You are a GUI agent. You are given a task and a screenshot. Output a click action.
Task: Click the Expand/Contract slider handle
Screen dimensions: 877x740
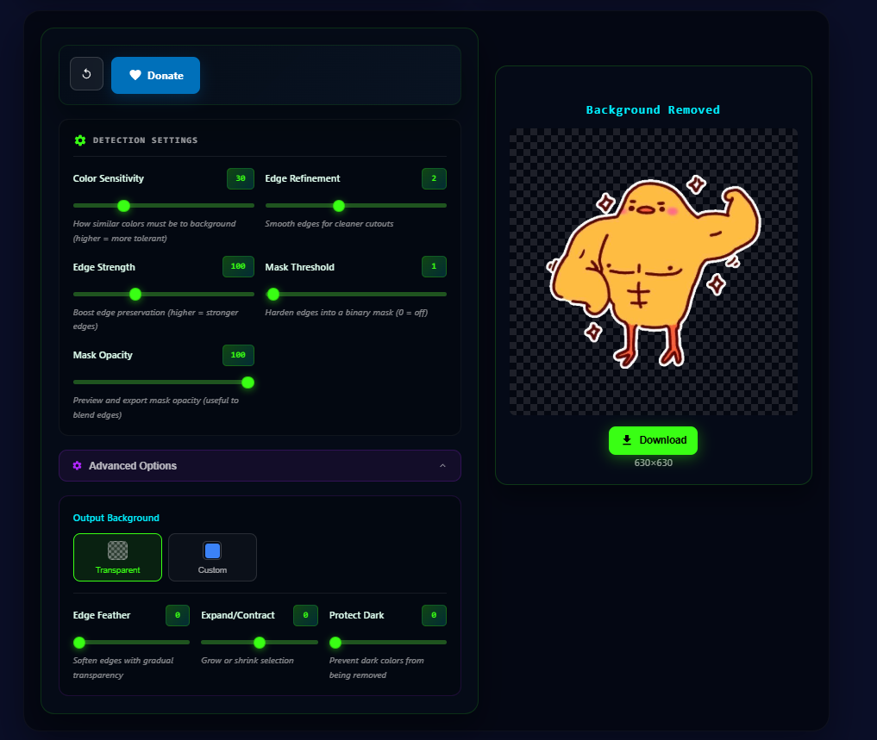pyautogui.click(x=260, y=643)
